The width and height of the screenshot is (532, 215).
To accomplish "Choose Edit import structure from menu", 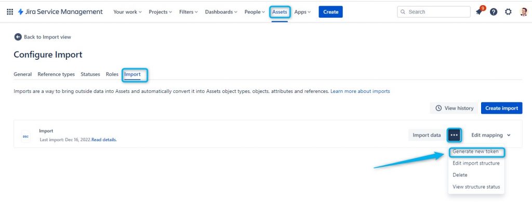I will 476,163.
